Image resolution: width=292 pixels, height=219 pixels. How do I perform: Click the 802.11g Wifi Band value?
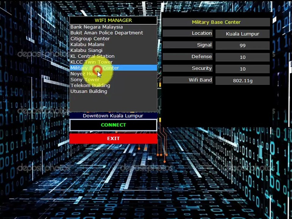(242, 81)
